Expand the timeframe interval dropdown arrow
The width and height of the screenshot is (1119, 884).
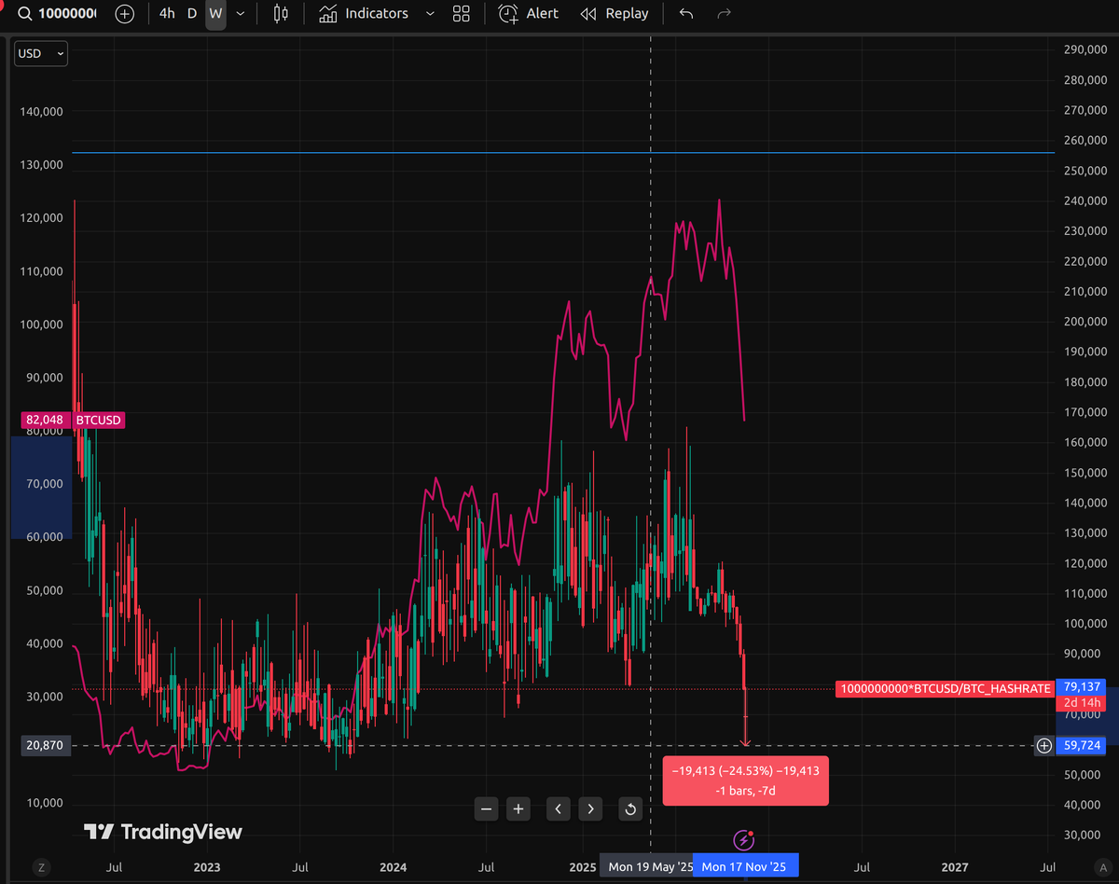pyautogui.click(x=242, y=14)
